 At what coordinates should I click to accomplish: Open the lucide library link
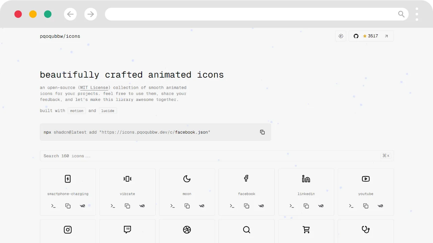tap(108, 111)
